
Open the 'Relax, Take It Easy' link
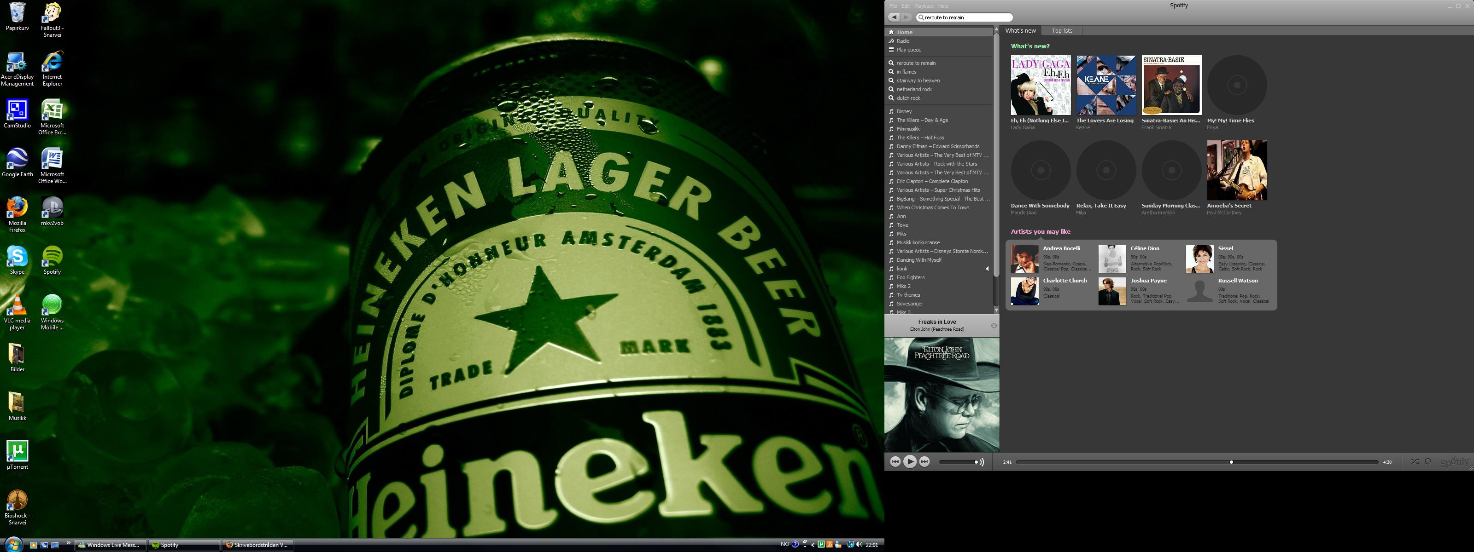coord(1101,206)
